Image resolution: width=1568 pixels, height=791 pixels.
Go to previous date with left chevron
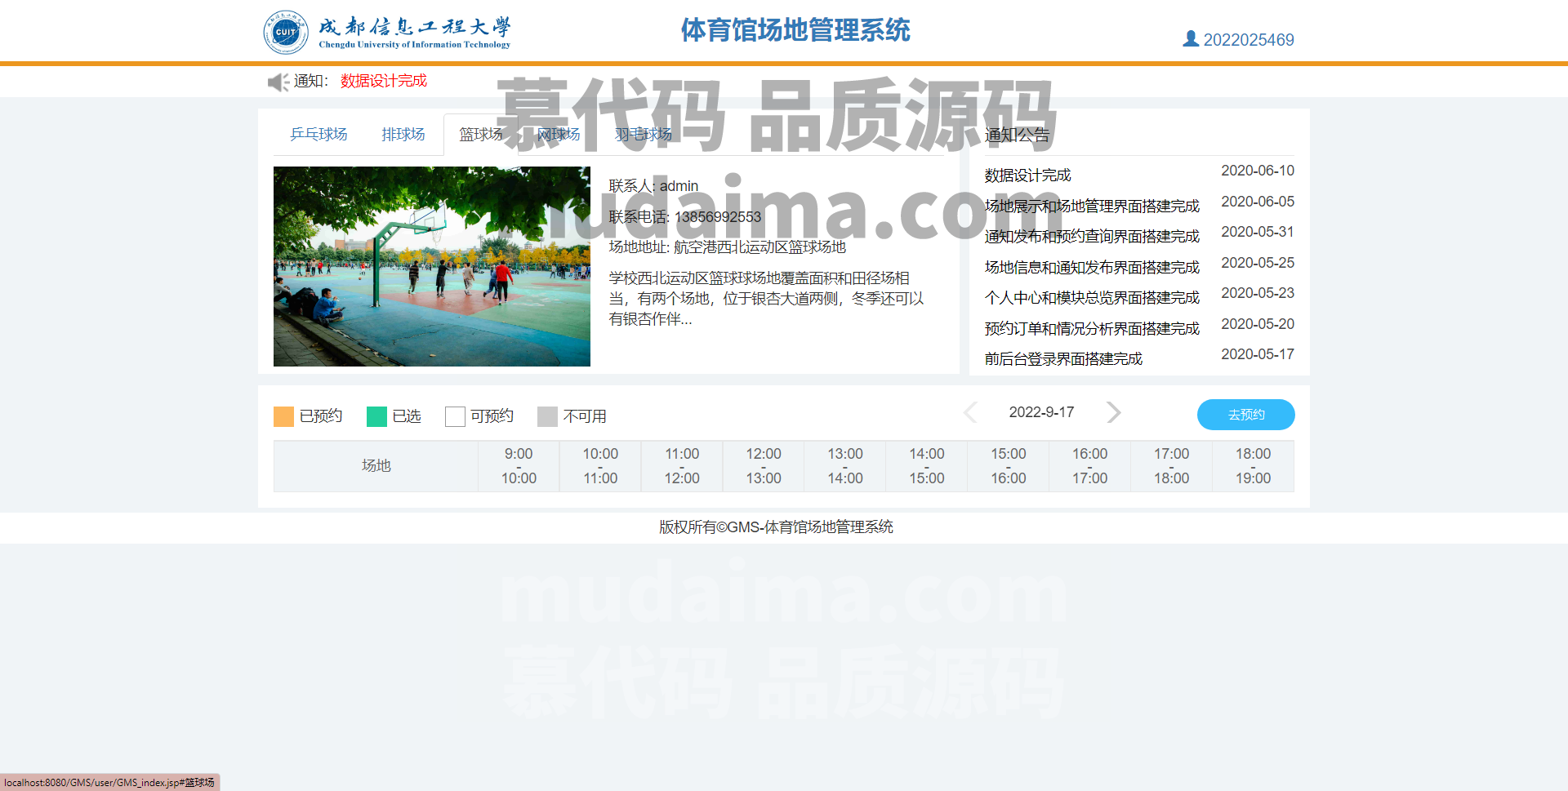[970, 412]
